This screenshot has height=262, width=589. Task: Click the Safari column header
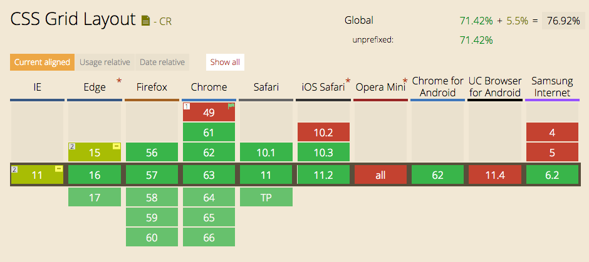coord(266,88)
